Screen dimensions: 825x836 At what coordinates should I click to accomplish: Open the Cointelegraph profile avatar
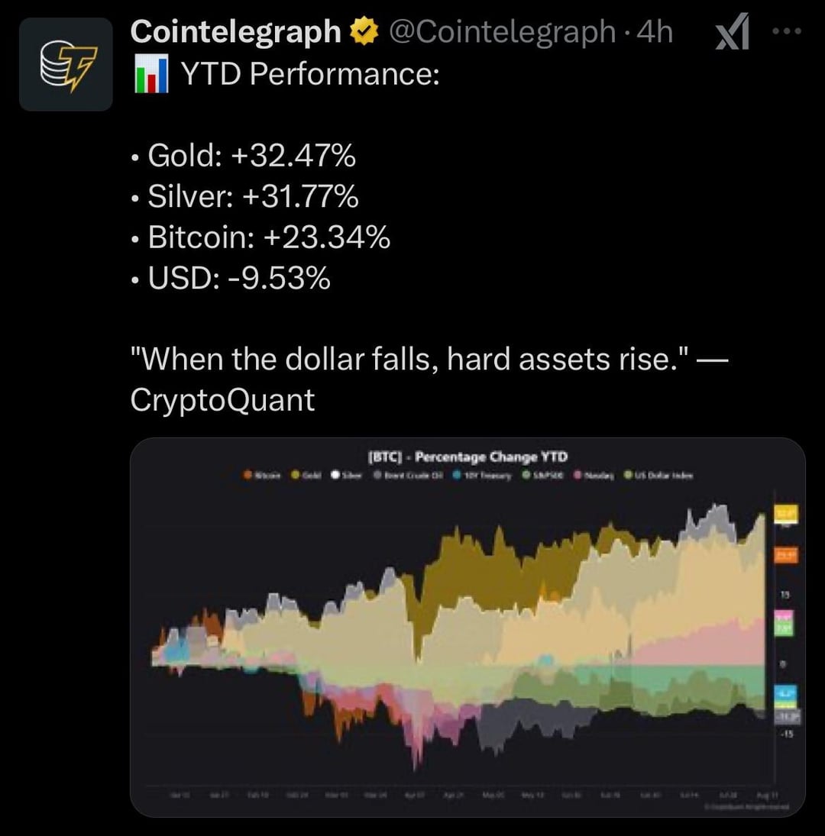click(x=66, y=64)
